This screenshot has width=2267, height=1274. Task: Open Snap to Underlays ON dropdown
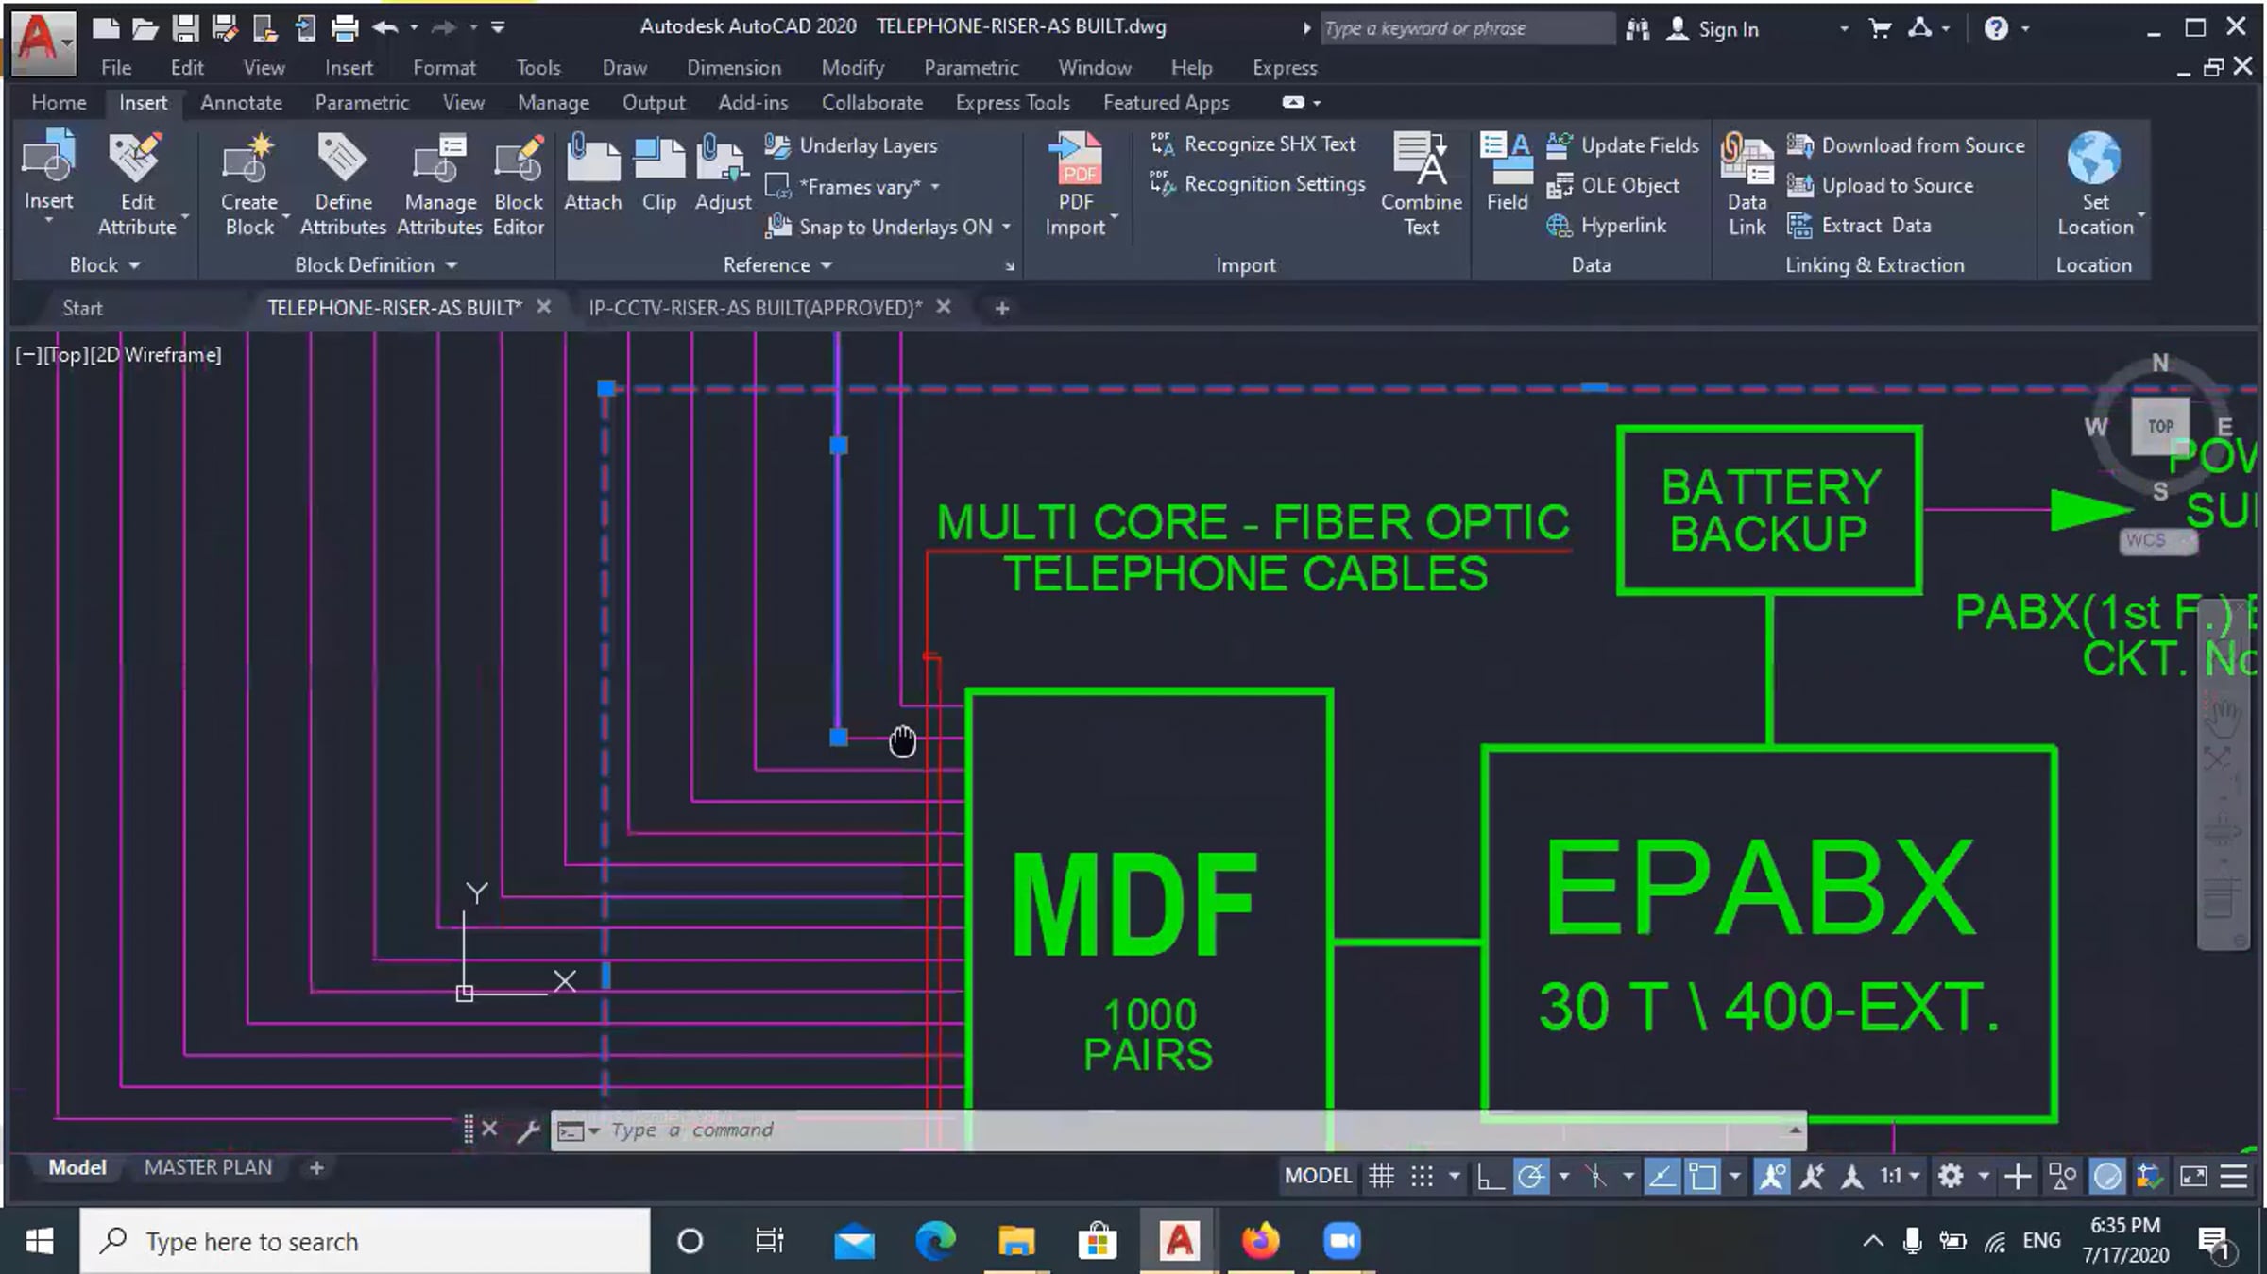1006,227
